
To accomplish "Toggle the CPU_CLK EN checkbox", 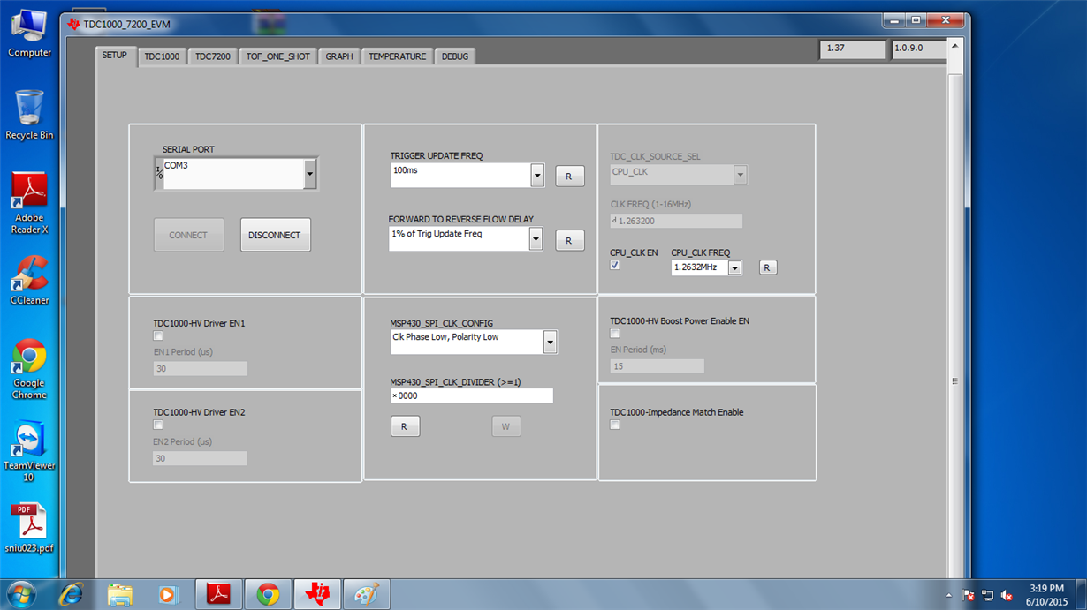I will pyautogui.click(x=615, y=265).
